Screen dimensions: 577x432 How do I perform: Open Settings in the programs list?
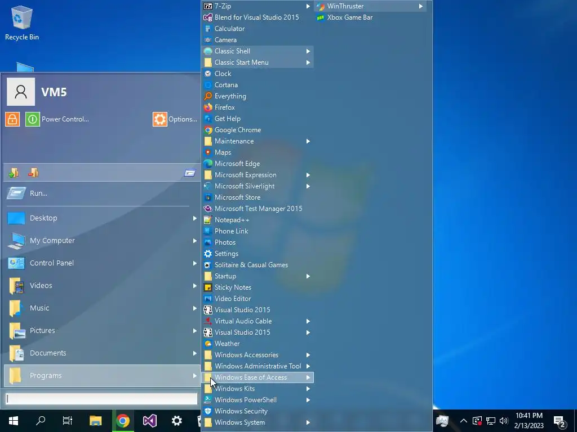click(x=257, y=254)
